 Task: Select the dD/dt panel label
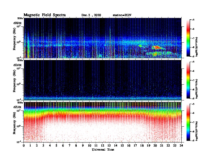coord(17,65)
